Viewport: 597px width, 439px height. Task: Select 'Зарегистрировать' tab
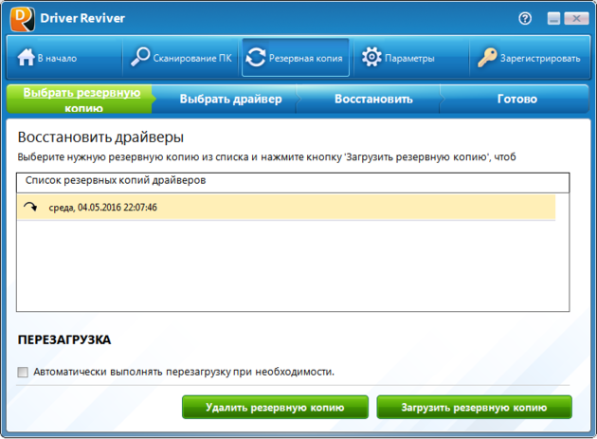(539, 58)
